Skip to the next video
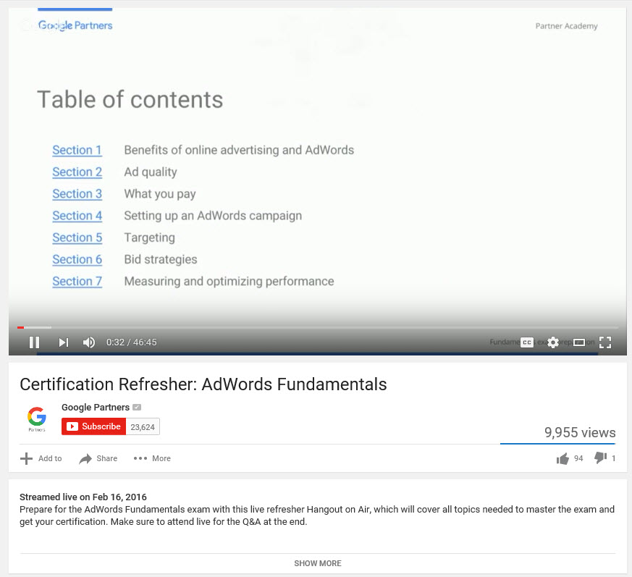Viewport: 632px width, 577px height. 63,342
